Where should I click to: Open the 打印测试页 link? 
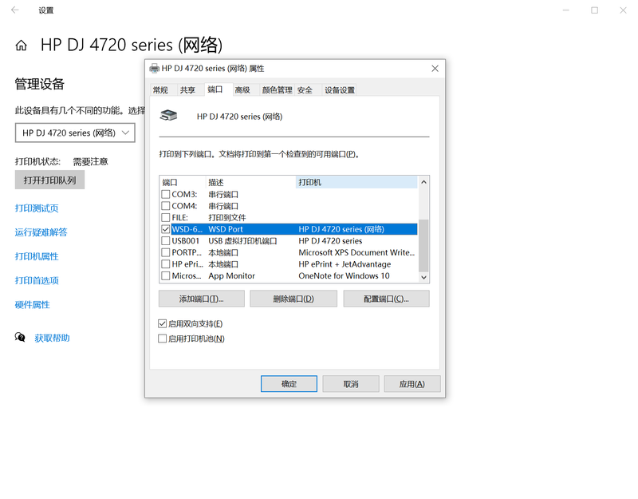coord(37,208)
